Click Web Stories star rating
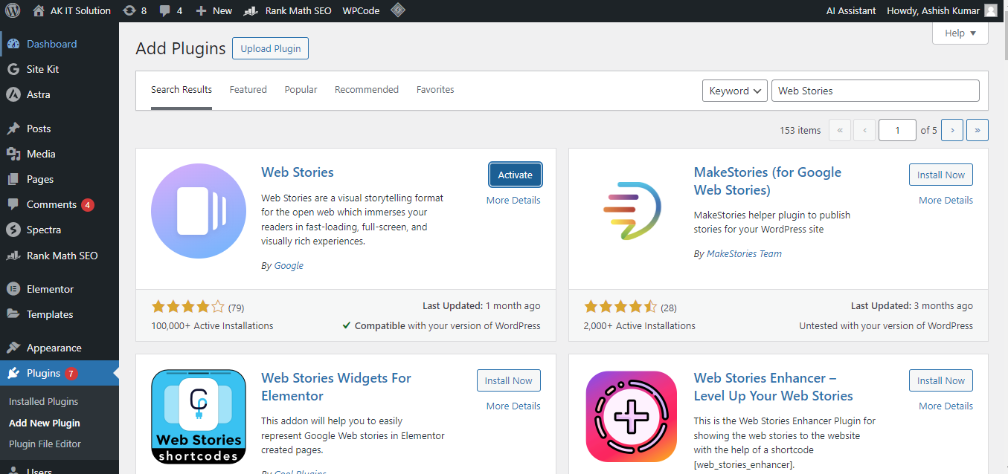 coord(187,307)
